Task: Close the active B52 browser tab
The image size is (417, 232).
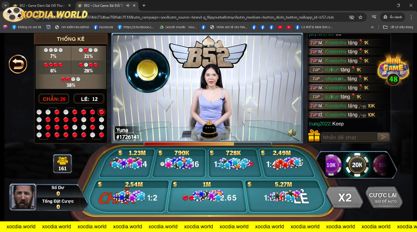Action: coord(134,5)
